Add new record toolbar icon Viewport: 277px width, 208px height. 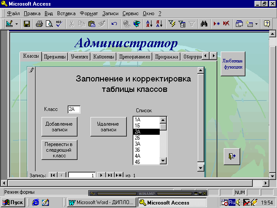tap(216, 24)
